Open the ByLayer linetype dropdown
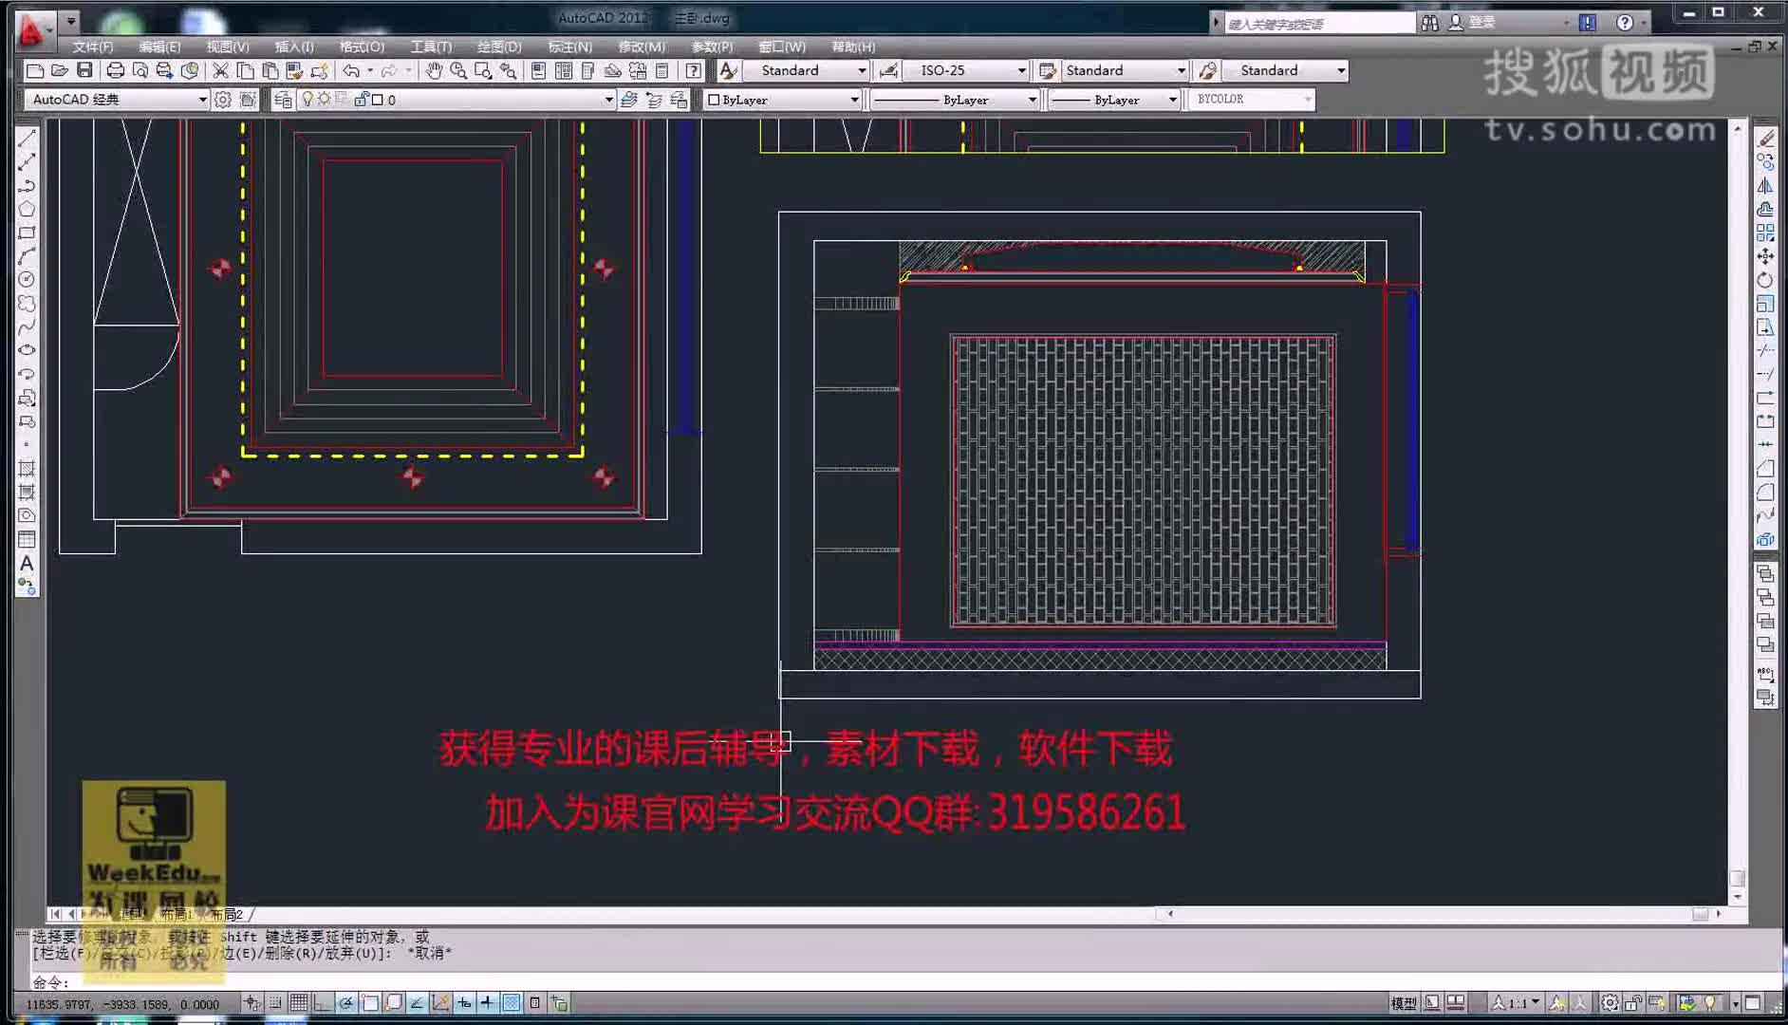1788x1025 pixels. click(1033, 100)
